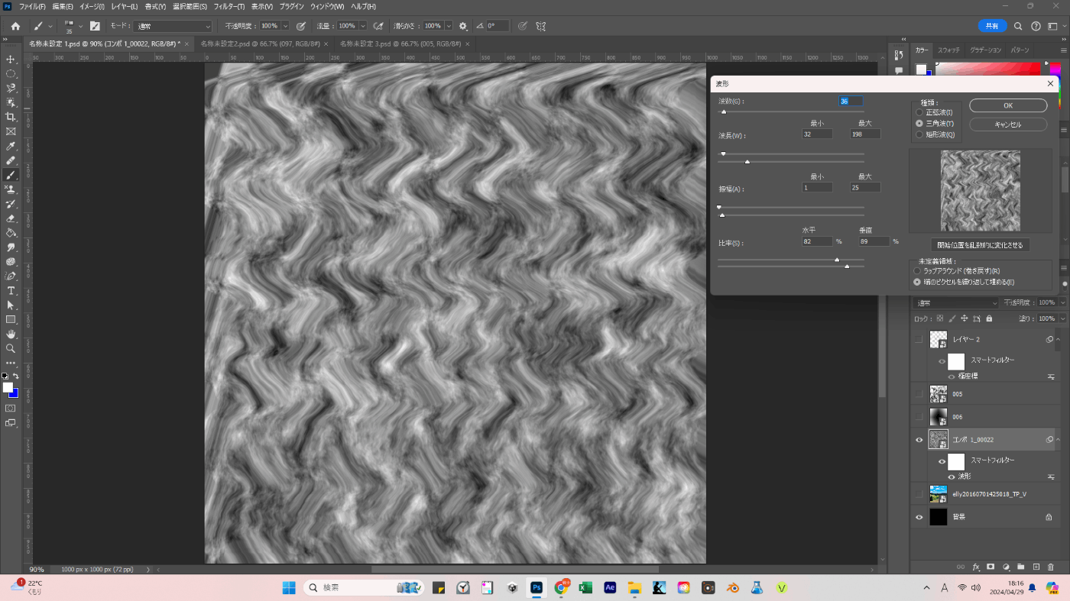Click the delete layer trash icon

(x=1051, y=567)
